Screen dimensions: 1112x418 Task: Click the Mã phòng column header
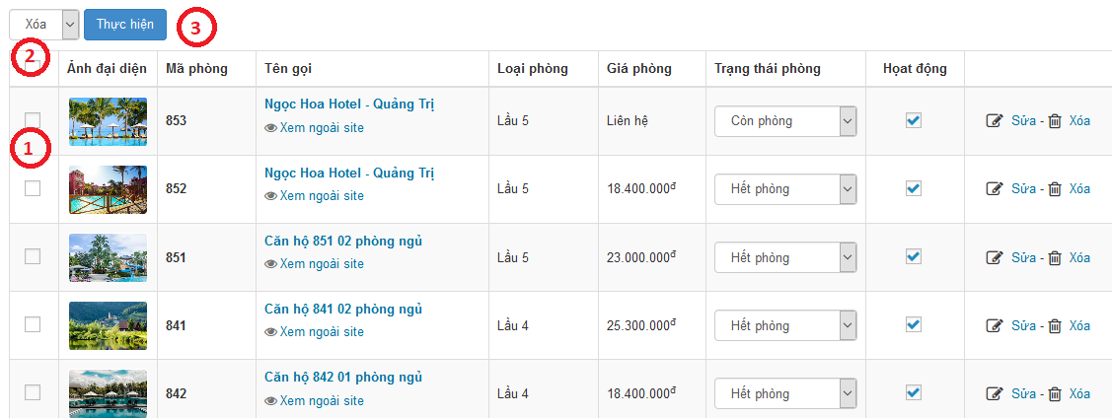196,69
